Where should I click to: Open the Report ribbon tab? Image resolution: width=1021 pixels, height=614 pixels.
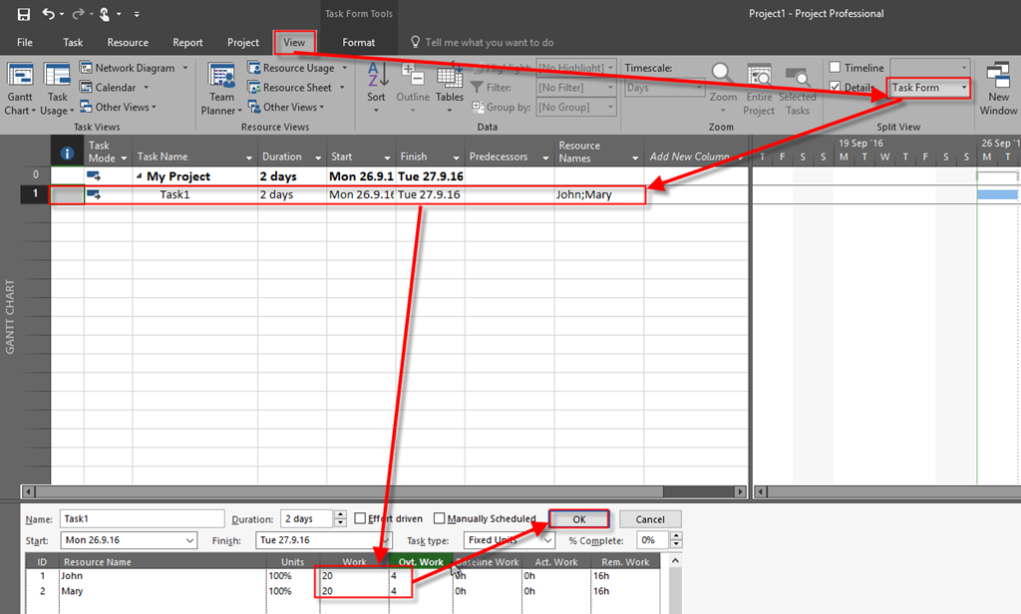(187, 43)
